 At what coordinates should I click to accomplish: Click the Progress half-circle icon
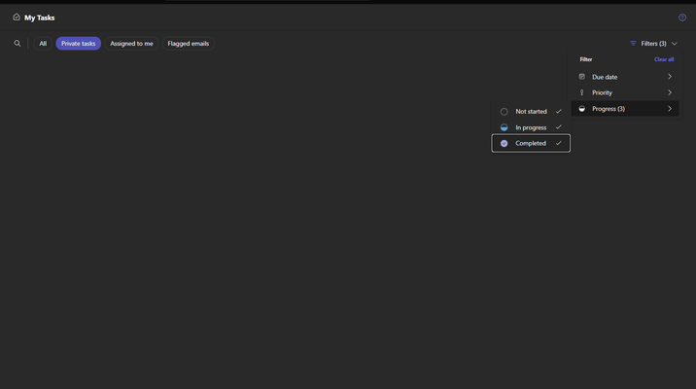point(582,109)
